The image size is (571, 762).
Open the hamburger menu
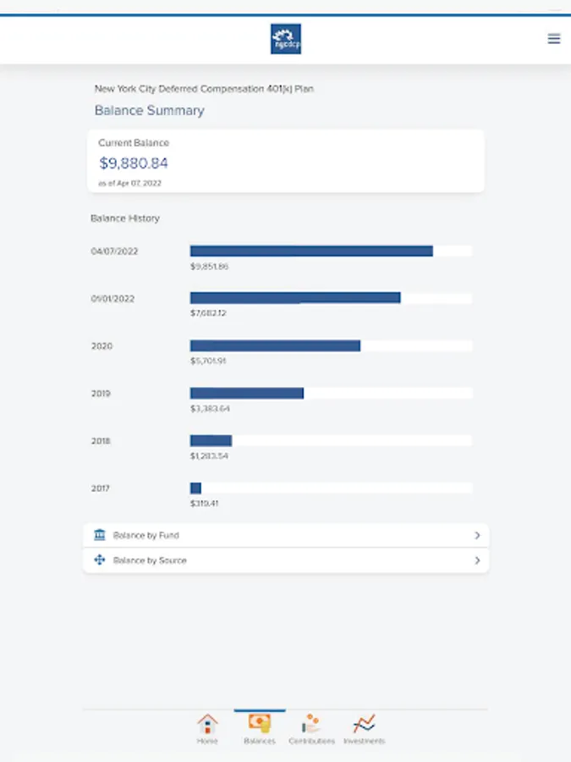pos(554,39)
